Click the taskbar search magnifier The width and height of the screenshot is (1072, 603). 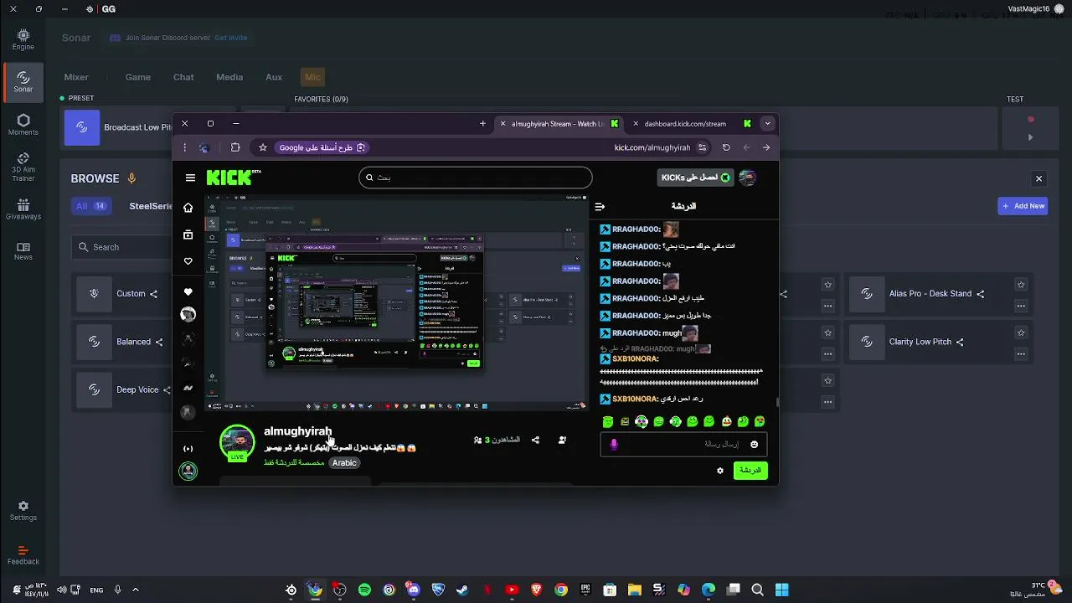point(757,590)
